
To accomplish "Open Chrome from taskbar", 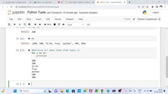I will tap(102, 91).
